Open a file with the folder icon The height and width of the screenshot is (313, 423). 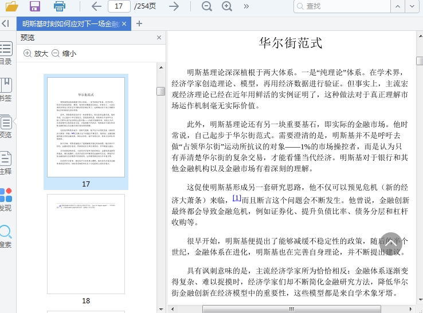pos(11,6)
